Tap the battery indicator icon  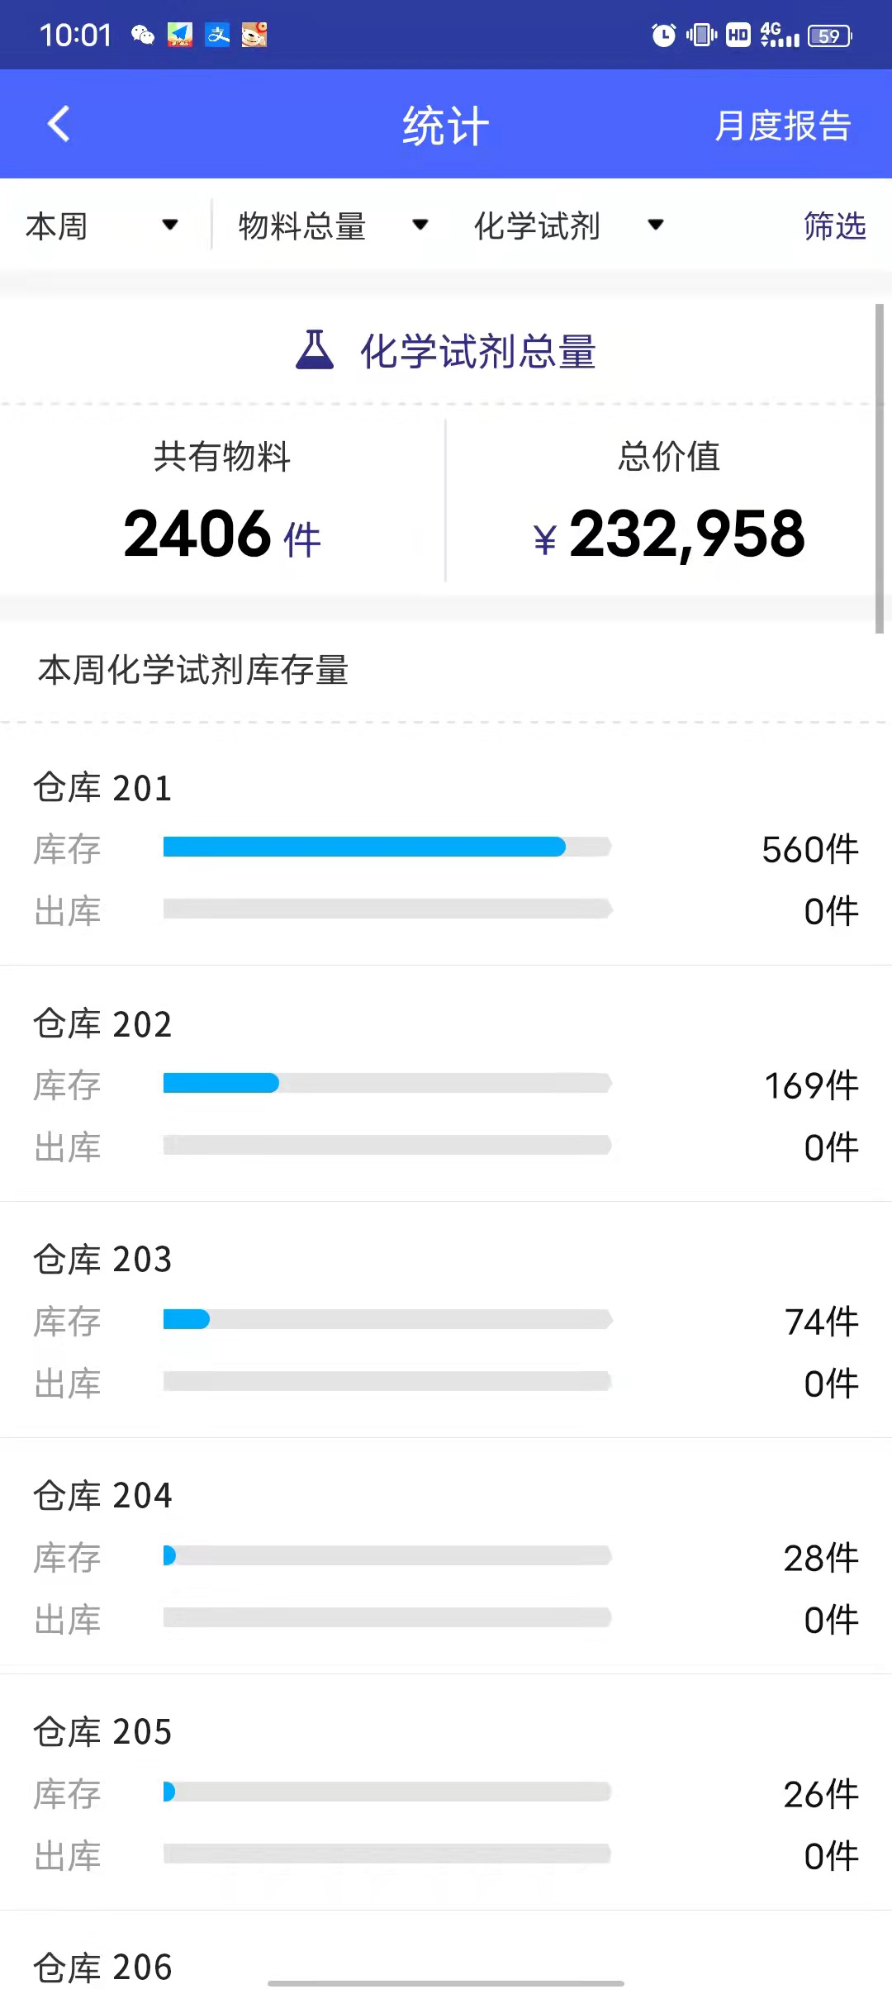point(829,36)
